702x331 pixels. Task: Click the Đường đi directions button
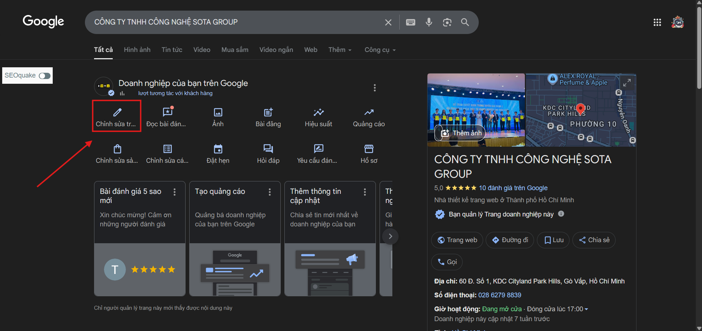tap(509, 240)
